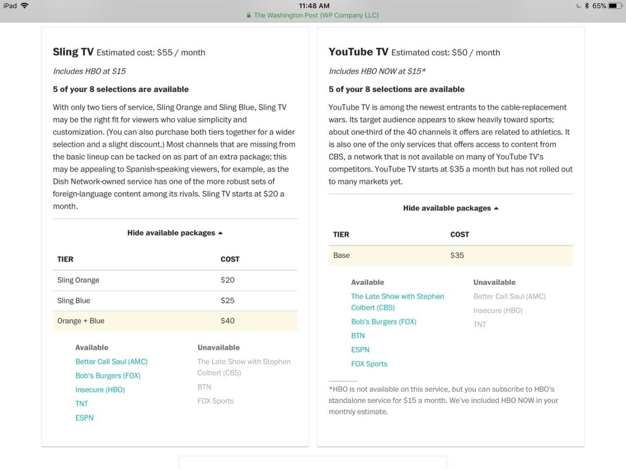
Task: Click $35 cost for Base tier
Action: [x=457, y=255]
